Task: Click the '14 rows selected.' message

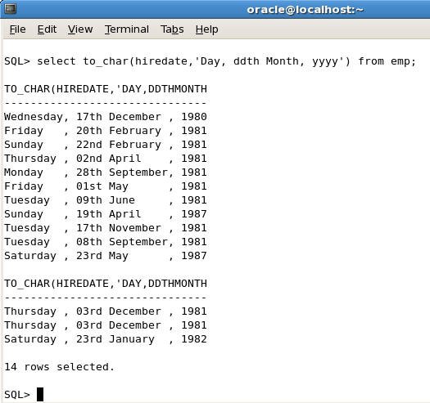Action: pos(59,367)
